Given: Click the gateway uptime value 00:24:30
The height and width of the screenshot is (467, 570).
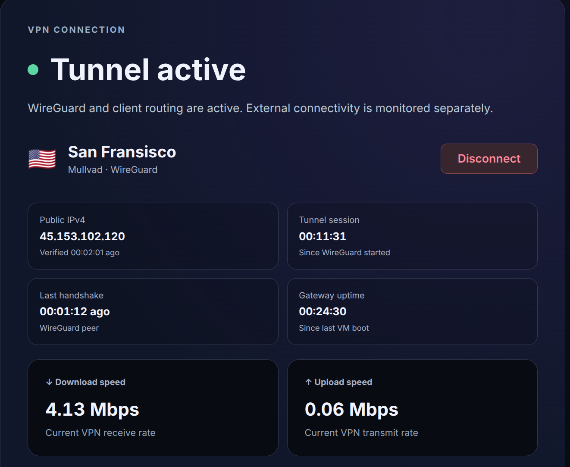Looking at the screenshot, I should coord(323,311).
